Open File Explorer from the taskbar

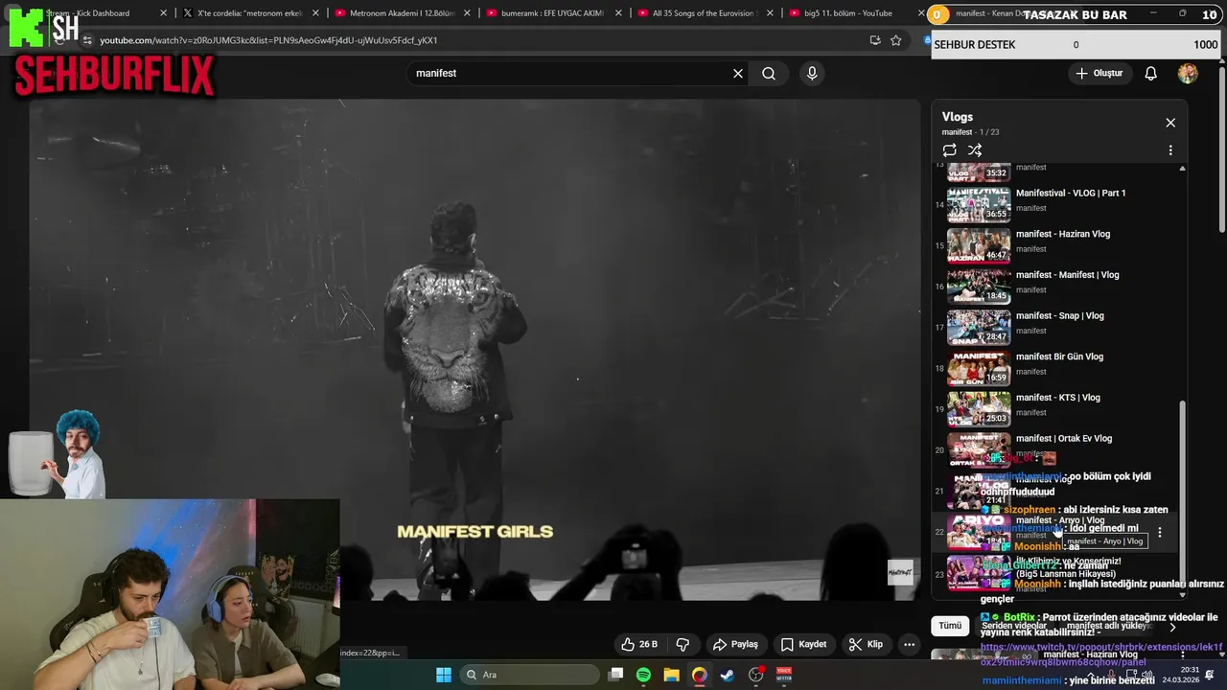pos(671,675)
